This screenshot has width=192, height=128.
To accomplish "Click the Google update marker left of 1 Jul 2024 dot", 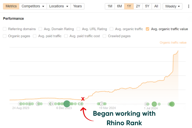I will click(146, 104).
